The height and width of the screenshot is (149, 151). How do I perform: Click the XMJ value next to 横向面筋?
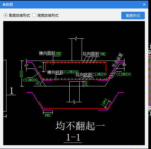59,54
